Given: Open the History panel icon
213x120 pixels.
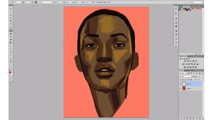Looking at the screenshot, I should (176, 8).
